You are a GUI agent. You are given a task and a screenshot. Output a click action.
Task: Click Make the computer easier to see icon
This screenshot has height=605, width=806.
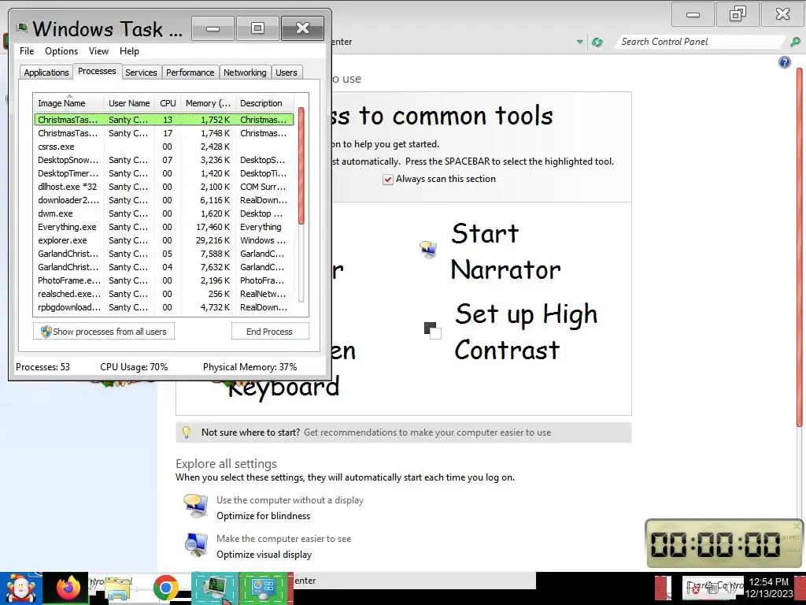pyautogui.click(x=196, y=545)
